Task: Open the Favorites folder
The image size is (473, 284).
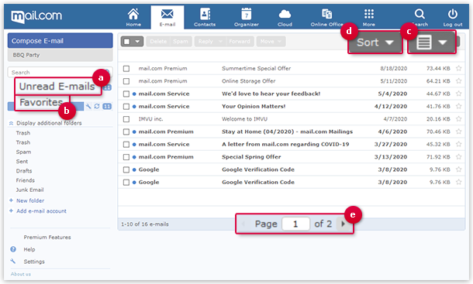Action: pos(41,102)
